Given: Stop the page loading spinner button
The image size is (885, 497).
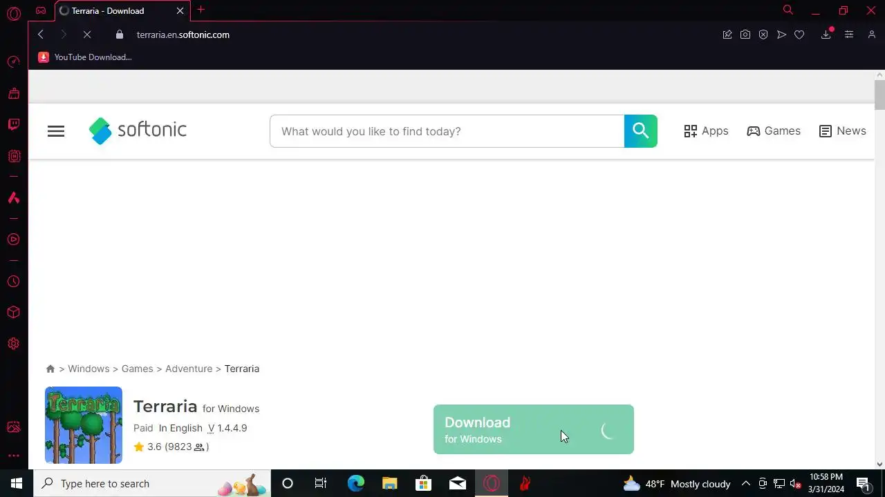Looking at the screenshot, I should (87, 35).
